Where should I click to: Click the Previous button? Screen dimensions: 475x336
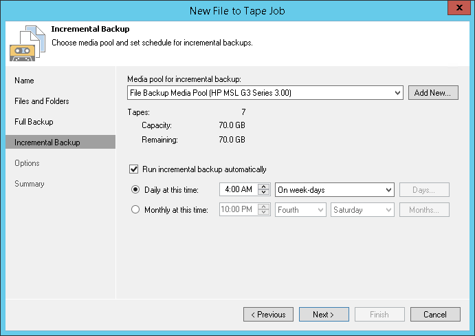[x=268, y=314]
